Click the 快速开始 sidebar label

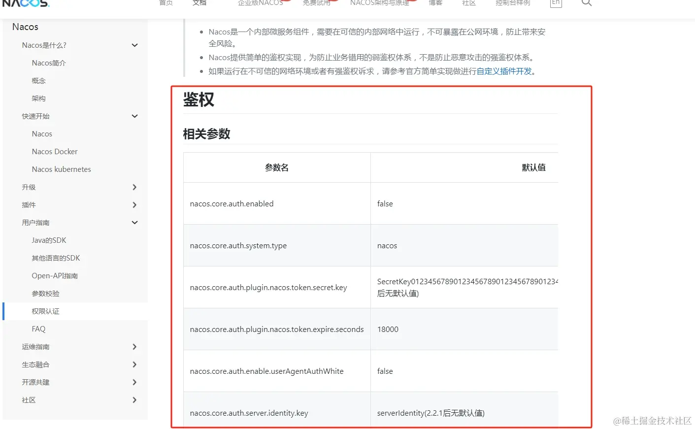(35, 116)
